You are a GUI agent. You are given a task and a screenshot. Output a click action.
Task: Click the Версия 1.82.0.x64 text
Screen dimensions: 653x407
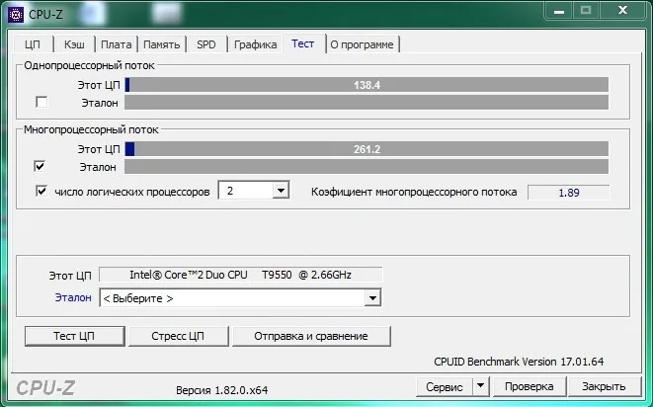pyautogui.click(x=222, y=390)
